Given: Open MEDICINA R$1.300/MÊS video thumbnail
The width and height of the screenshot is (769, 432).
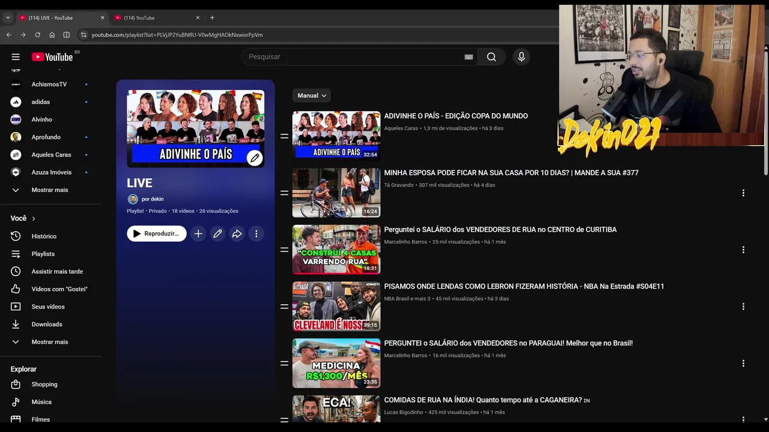Looking at the screenshot, I should pos(336,363).
